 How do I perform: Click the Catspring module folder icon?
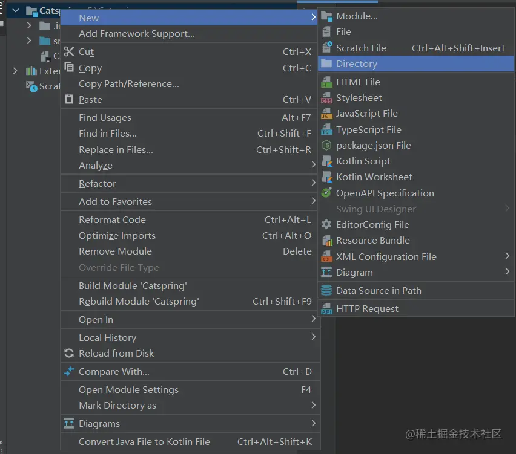(x=31, y=11)
